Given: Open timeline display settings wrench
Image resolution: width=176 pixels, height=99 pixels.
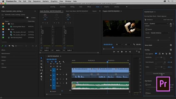Looking at the screenshot, I should click(64, 62).
